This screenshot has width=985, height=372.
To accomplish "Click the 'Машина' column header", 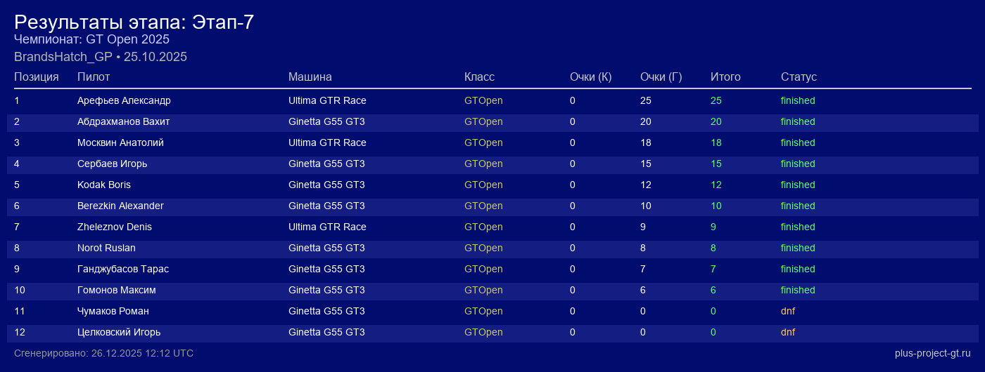I will [310, 77].
